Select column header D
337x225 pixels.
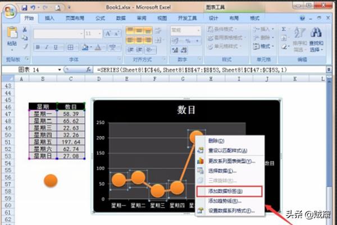tap(99, 79)
